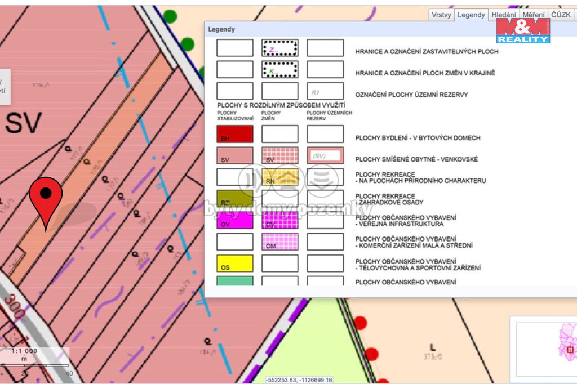
Task: Click the olive RZ color swatch
Action: (x=235, y=199)
